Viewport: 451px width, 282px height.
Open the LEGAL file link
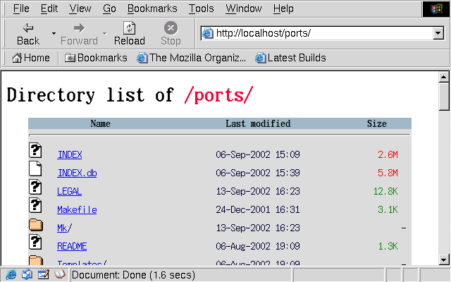(x=69, y=191)
